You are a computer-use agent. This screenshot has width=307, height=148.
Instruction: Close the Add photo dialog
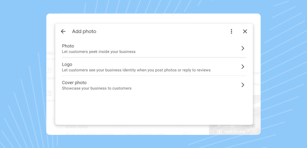[245, 32]
